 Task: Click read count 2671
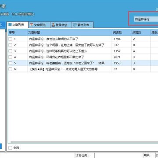tap(117, 57)
